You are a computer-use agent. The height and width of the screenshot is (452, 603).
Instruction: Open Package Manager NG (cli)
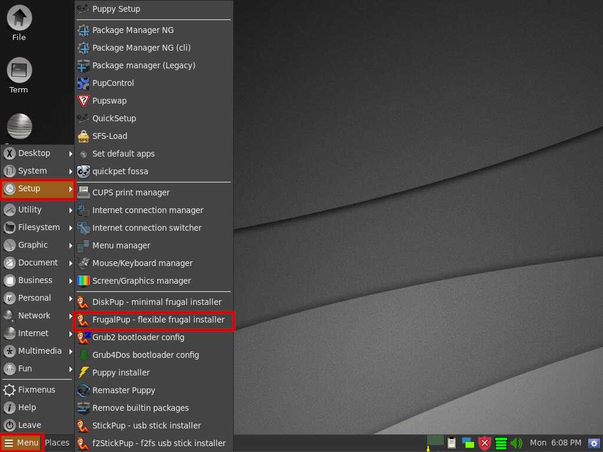(x=141, y=48)
